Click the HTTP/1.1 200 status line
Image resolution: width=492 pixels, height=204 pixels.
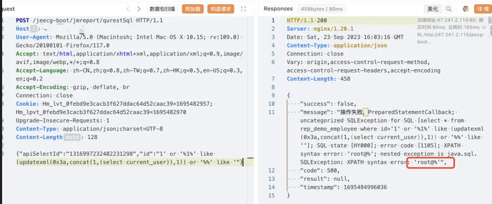[x=307, y=21]
